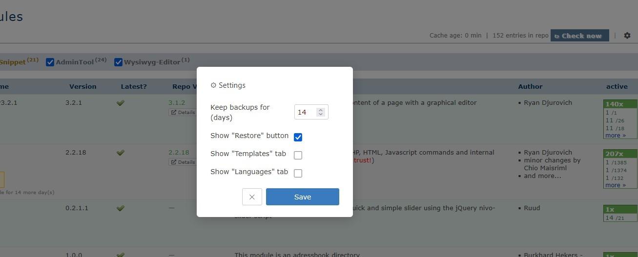The image size is (638, 257).
Task: Expand "more »" under the 140x active box
Action: pyautogui.click(x=616, y=136)
